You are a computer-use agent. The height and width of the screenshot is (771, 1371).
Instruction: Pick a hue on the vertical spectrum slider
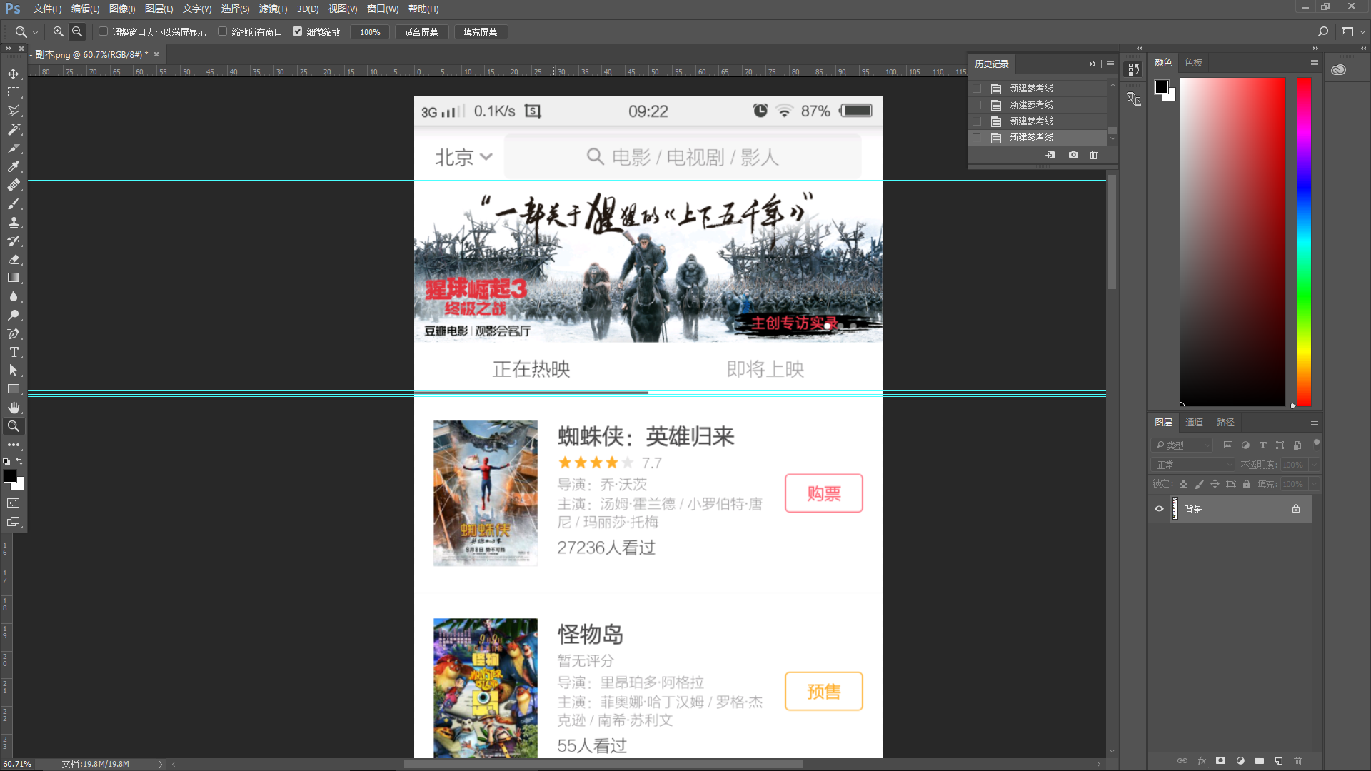coord(1304,241)
